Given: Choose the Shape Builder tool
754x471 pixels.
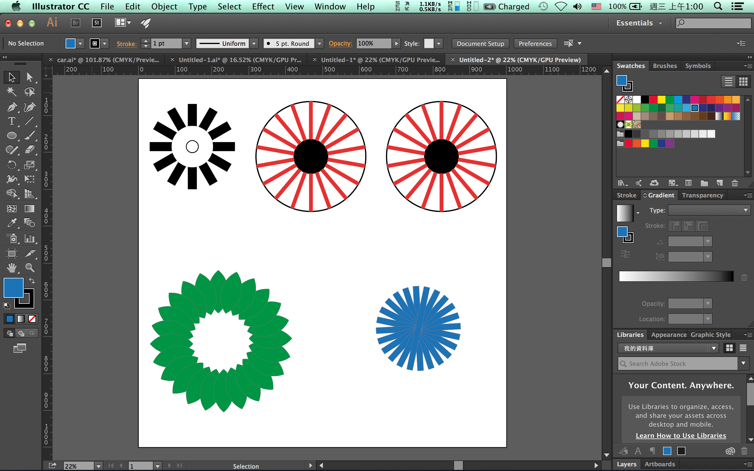Looking at the screenshot, I should pos(12,194).
